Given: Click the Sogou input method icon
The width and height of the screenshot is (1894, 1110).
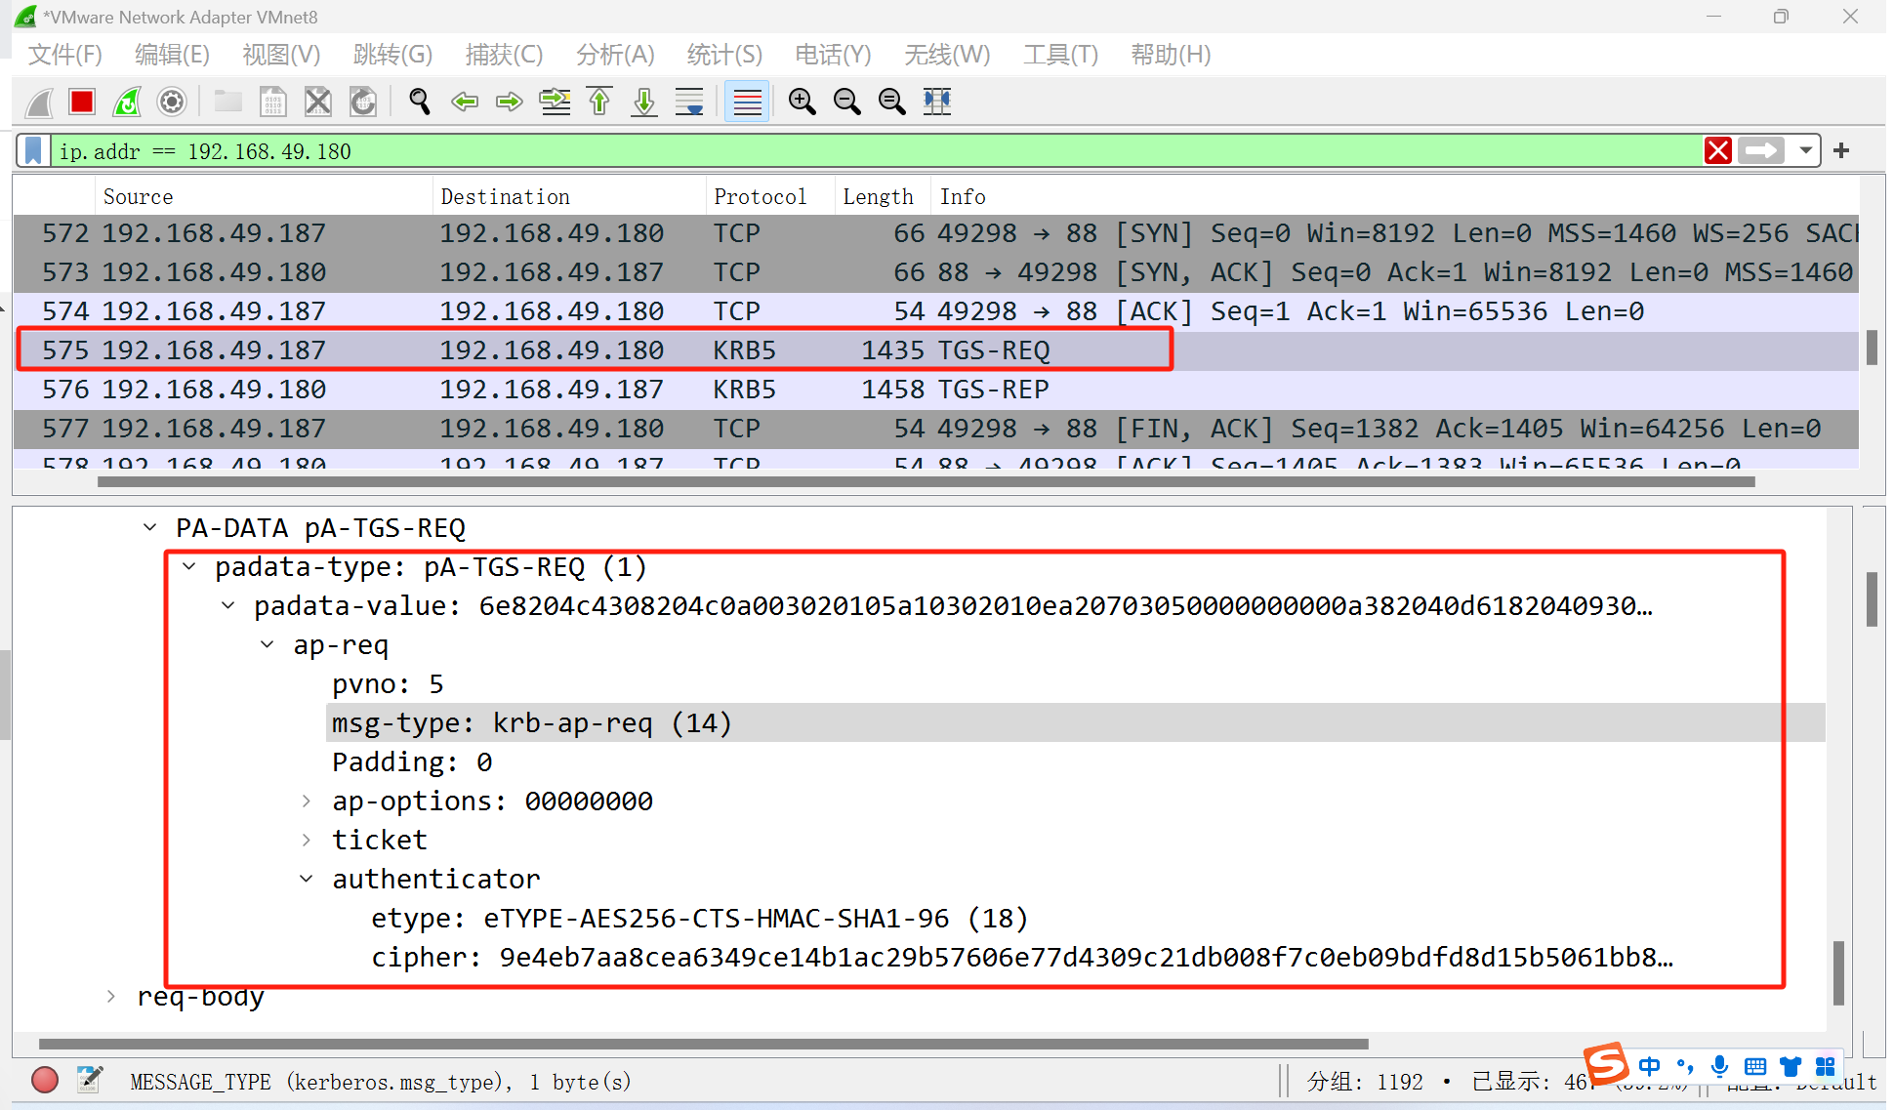Looking at the screenshot, I should coord(1605,1064).
